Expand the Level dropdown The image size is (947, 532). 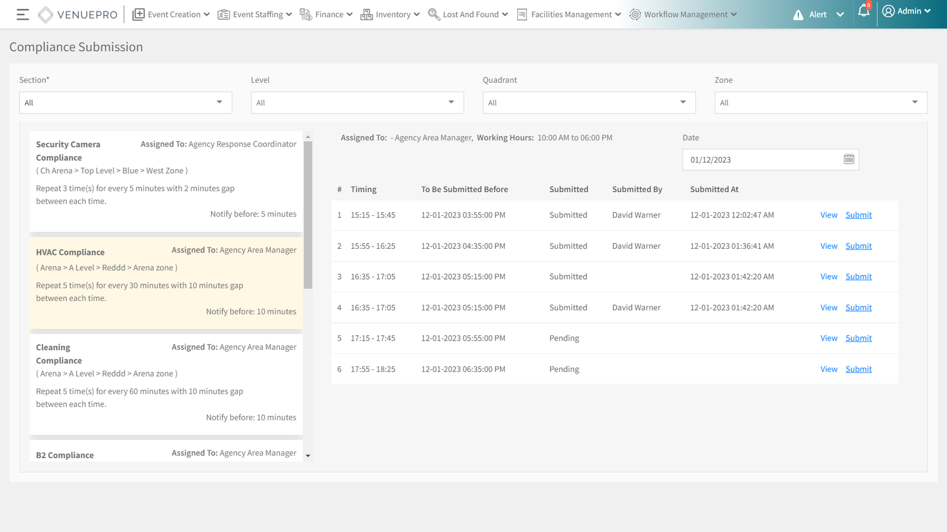click(357, 103)
